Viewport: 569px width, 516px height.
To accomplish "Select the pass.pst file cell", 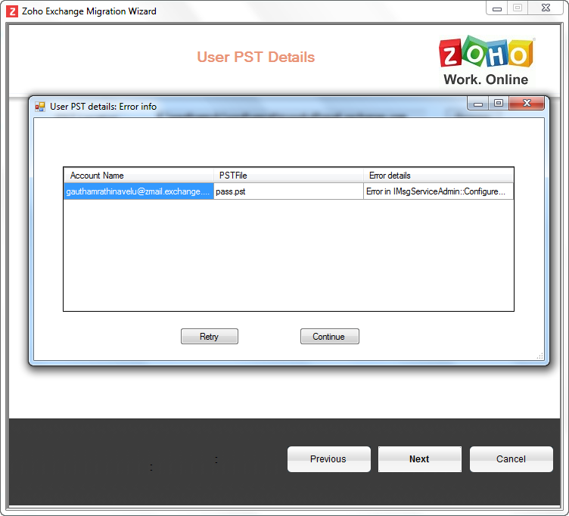I will (288, 191).
